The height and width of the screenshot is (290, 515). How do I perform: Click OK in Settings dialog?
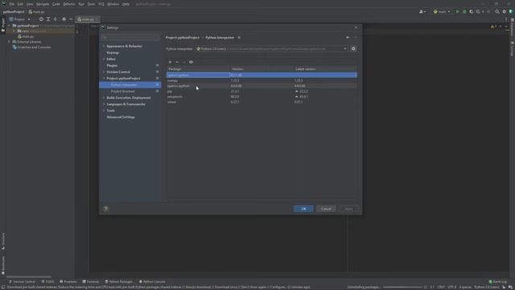(303, 209)
